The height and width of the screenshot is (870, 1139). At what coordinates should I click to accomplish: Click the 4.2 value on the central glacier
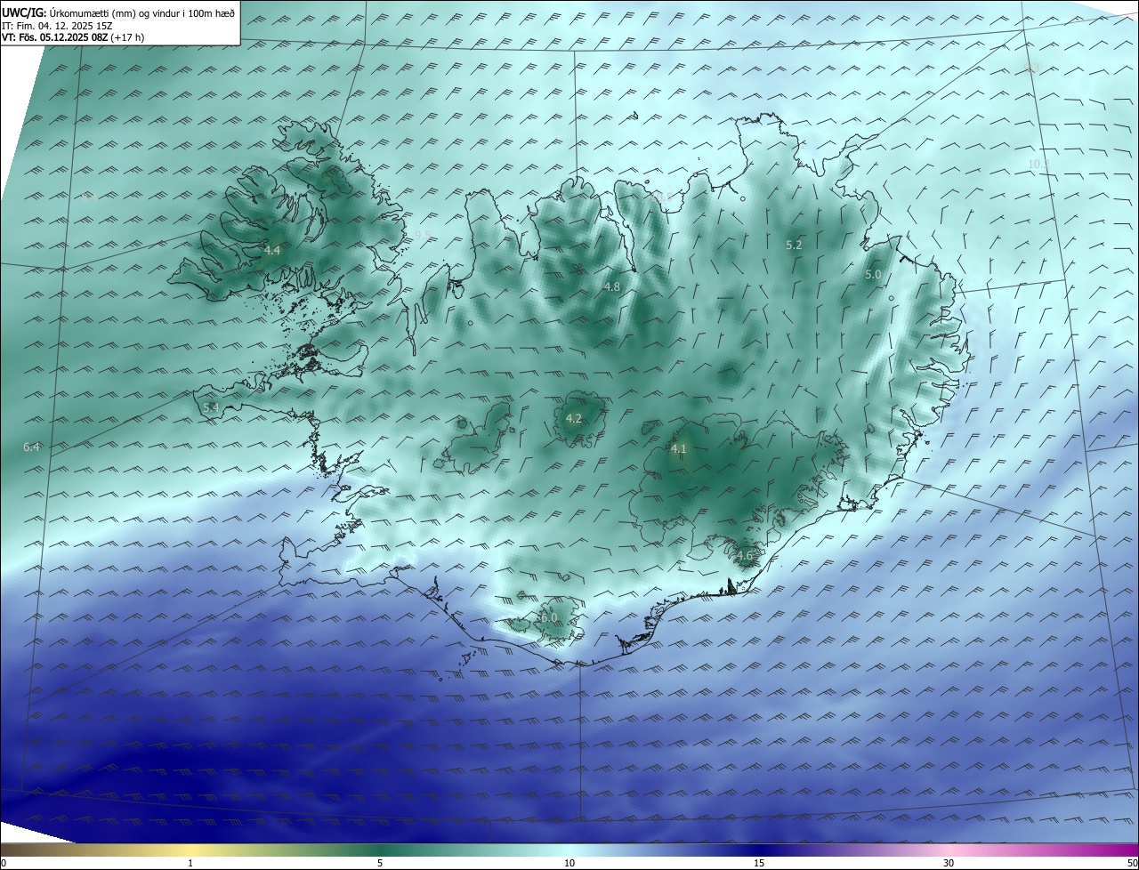tap(574, 418)
